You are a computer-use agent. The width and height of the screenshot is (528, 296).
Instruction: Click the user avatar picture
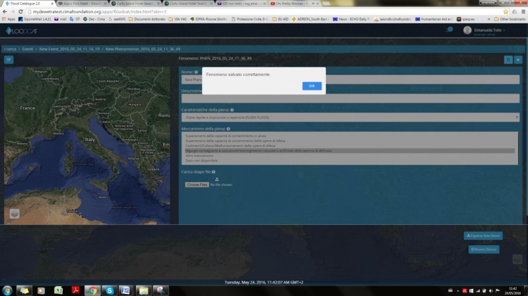click(467, 30)
